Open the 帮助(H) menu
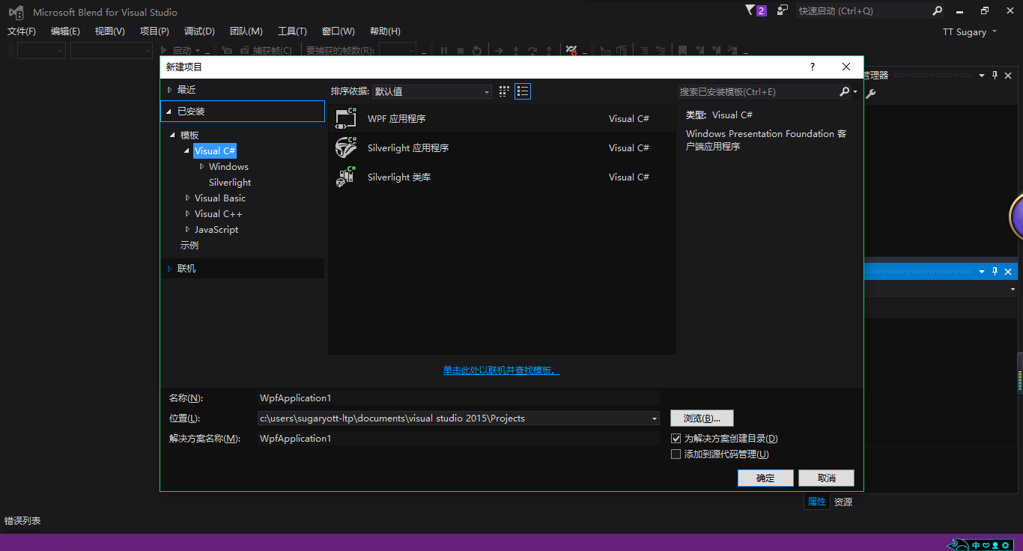Screen dimensions: 1023x551 pos(385,31)
